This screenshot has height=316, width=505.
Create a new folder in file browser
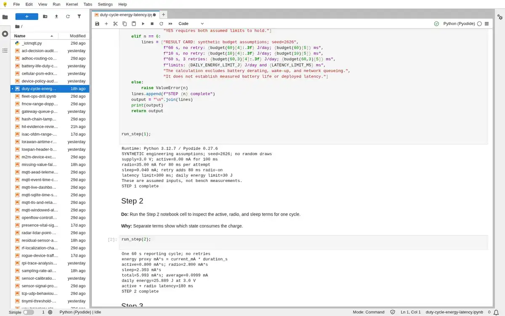pos(45,16)
